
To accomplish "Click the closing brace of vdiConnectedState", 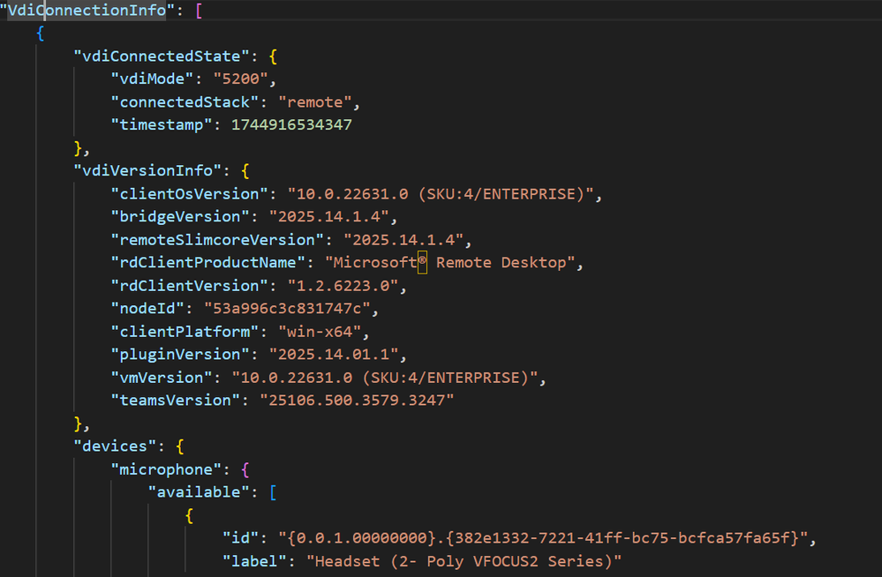I will [79, 148].
